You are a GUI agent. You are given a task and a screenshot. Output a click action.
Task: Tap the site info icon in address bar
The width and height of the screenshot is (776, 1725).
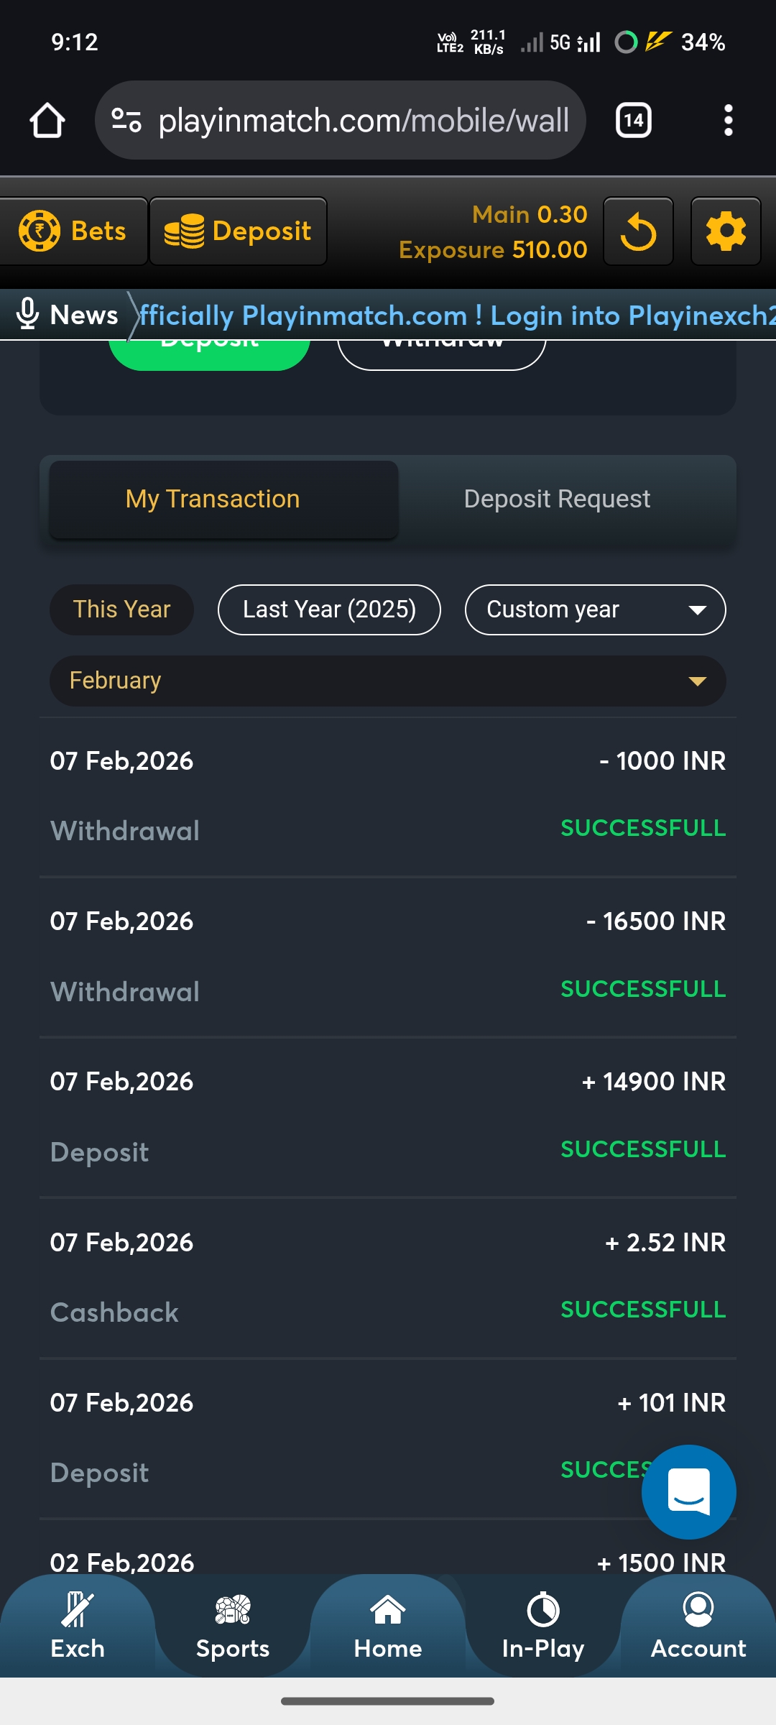[x=126, y=120]
